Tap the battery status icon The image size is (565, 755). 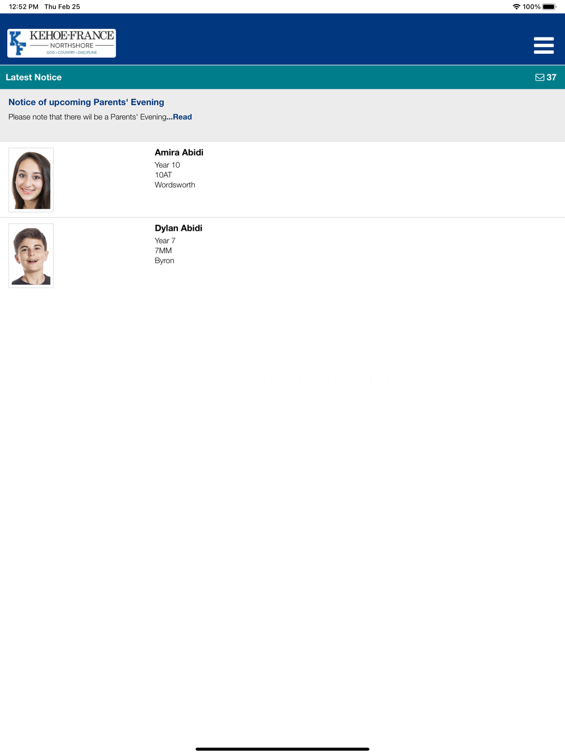(x=550, y=7)
